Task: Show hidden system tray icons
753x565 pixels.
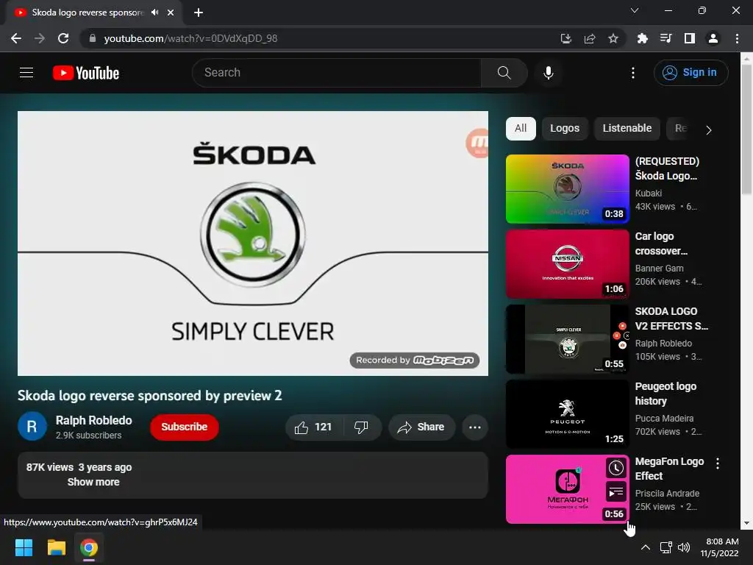Action: click(646, 547)
